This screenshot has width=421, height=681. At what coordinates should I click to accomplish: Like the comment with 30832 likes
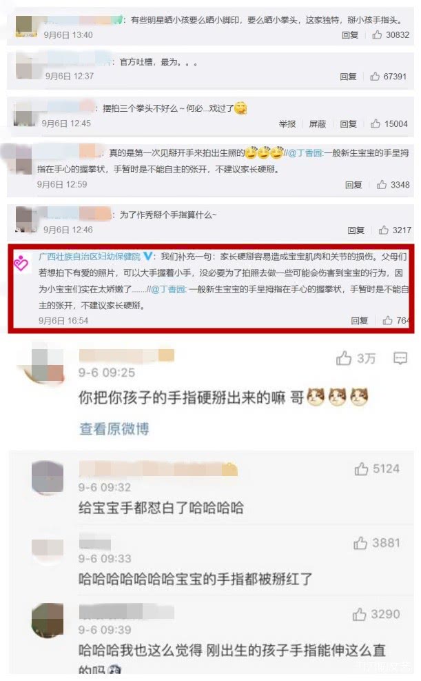[x=377, y=34]
